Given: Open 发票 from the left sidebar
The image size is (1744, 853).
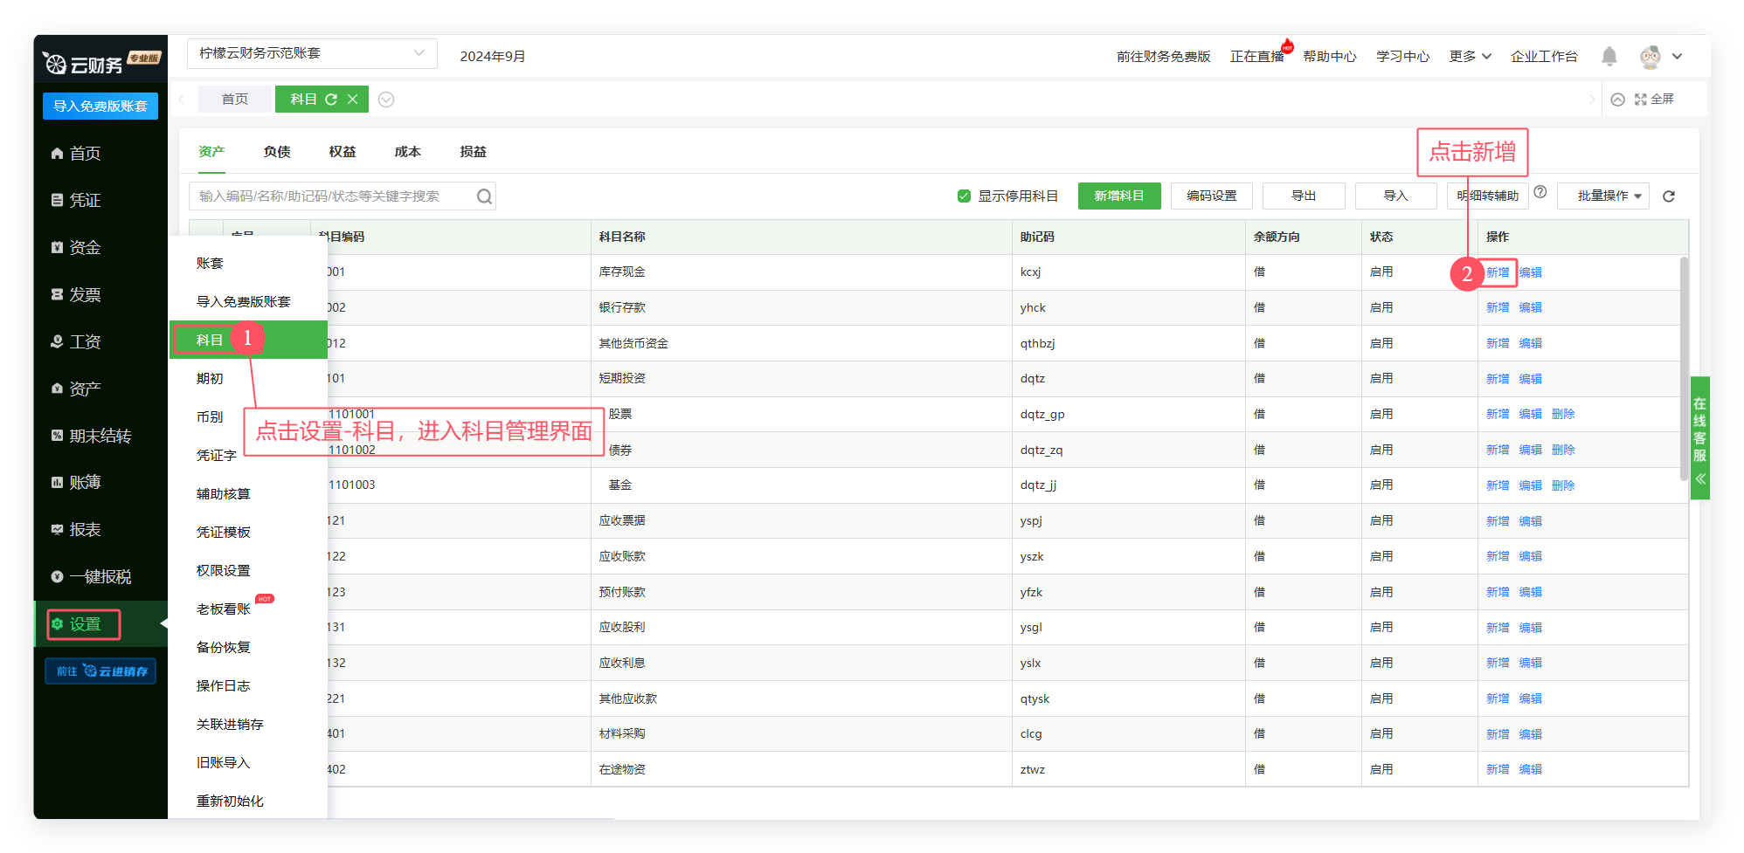Looking at the screenshot, I should [85, 294].
